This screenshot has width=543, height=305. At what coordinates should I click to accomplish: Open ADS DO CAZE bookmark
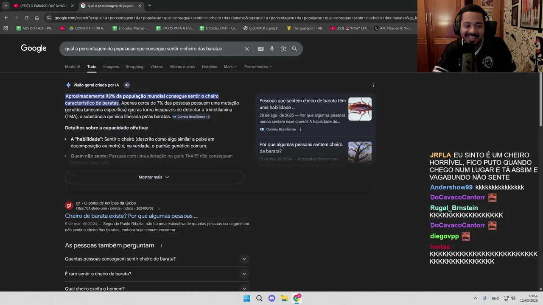[35, 28]
